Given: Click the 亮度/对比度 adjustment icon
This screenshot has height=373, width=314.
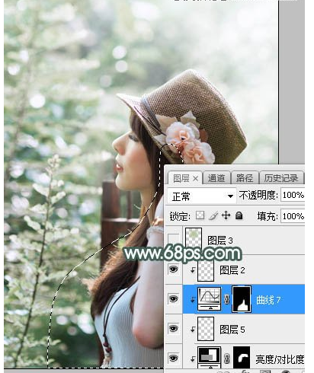Looking at the screenshot, I should coord(210,358).
